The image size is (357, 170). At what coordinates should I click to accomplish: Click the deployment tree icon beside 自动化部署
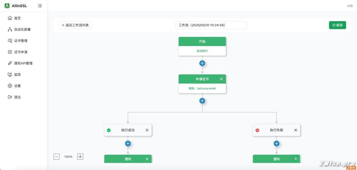(x=10, y=29)
